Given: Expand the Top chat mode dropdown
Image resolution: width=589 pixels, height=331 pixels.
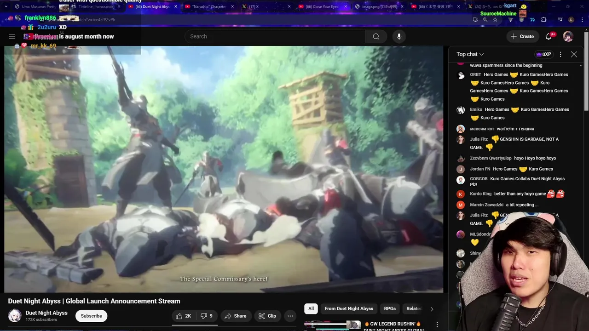Looking at the screenshot, I should click(x=470, y=54).
